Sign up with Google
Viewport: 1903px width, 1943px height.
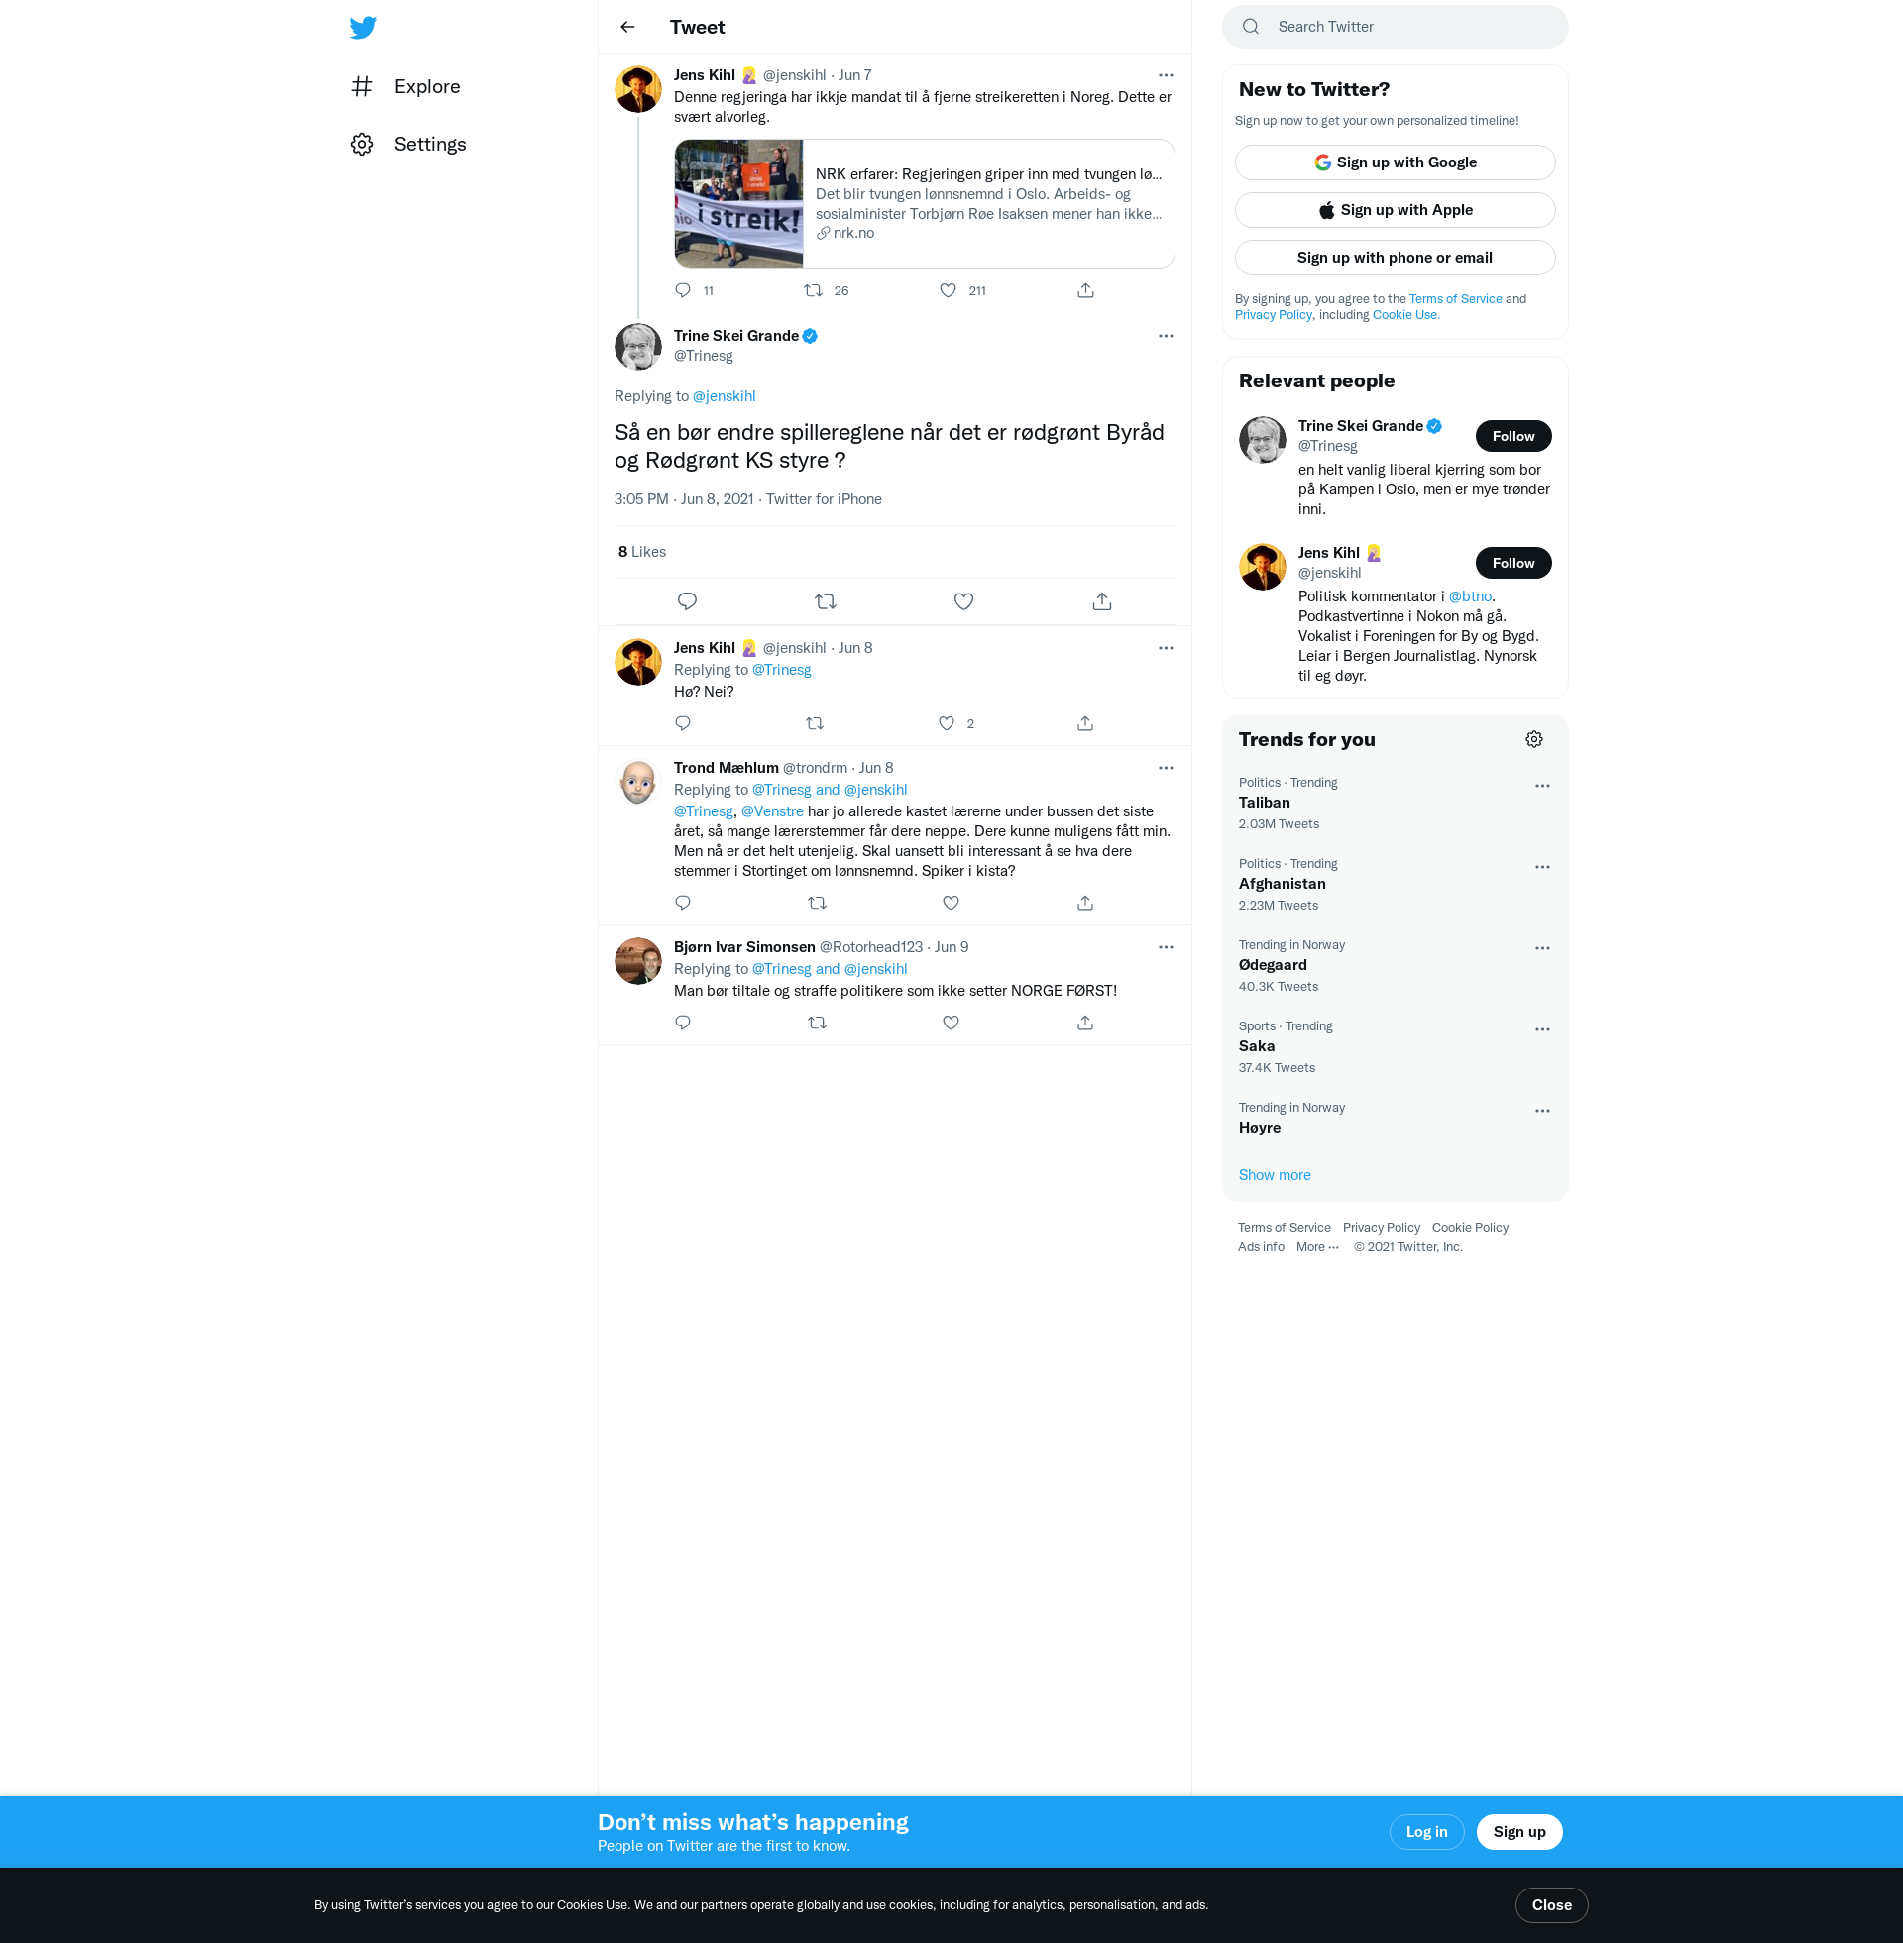pos(1395,162)
